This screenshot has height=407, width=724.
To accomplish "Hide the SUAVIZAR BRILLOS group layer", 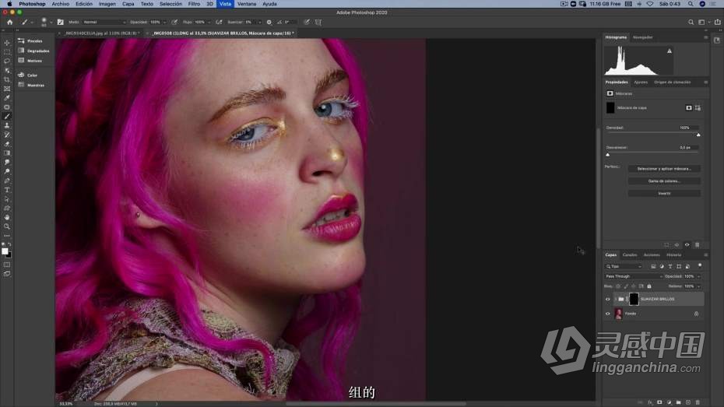I will click(608, 299).
